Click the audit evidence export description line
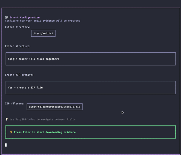Image resolution: width=181 pixels, height=155 pixels. pos(43,21)
